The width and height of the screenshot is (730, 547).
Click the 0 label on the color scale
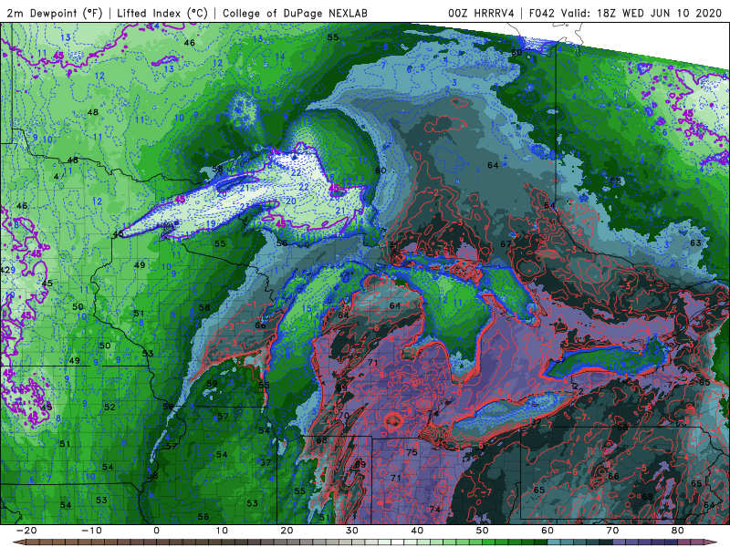pyautogui.click(x=156, y=531)
